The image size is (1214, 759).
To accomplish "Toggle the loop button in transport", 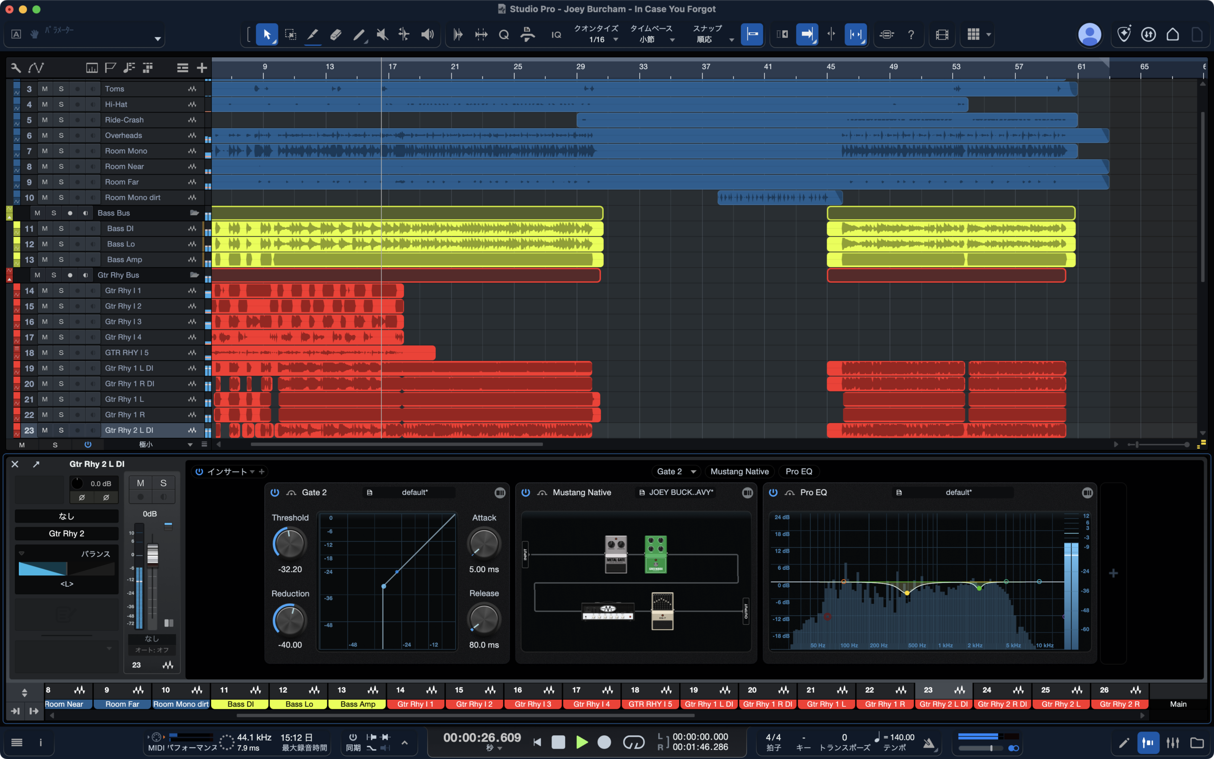I will (634, 742).
